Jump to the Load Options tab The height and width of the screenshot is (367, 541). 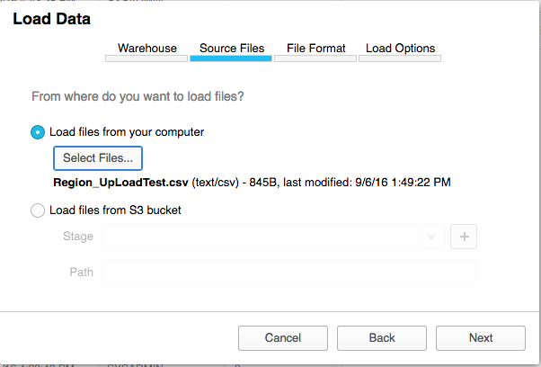click(x=400, y=49)
